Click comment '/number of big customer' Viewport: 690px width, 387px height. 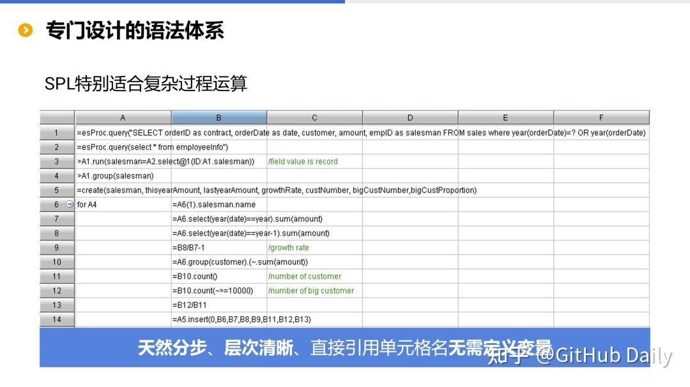point(311,291)
